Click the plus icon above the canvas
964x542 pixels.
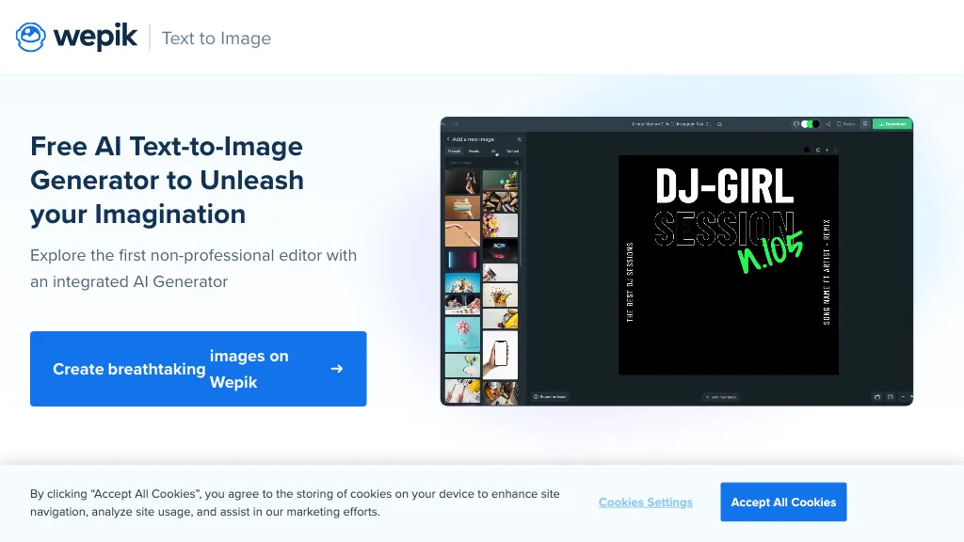tap(826, 150)
